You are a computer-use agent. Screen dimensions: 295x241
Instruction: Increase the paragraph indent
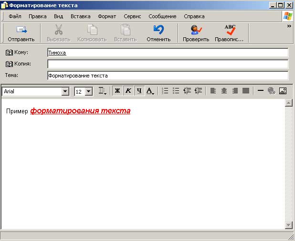pos(198,91)
